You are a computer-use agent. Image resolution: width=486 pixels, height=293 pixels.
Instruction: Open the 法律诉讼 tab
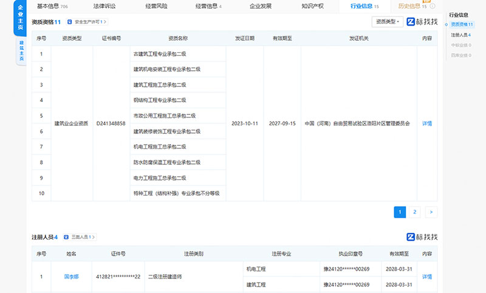(104, 6)
